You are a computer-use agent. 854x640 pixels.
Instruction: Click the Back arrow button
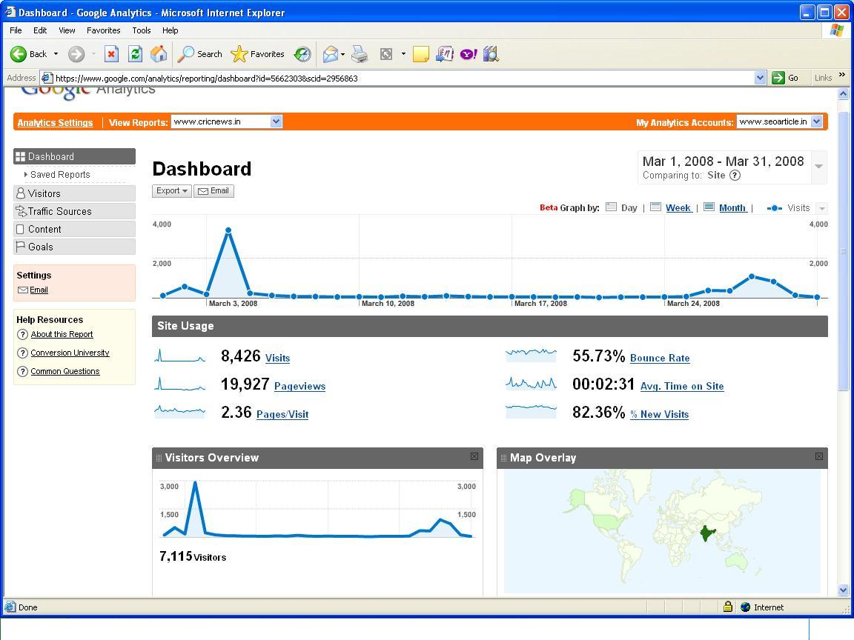click(x=19, y=54)
